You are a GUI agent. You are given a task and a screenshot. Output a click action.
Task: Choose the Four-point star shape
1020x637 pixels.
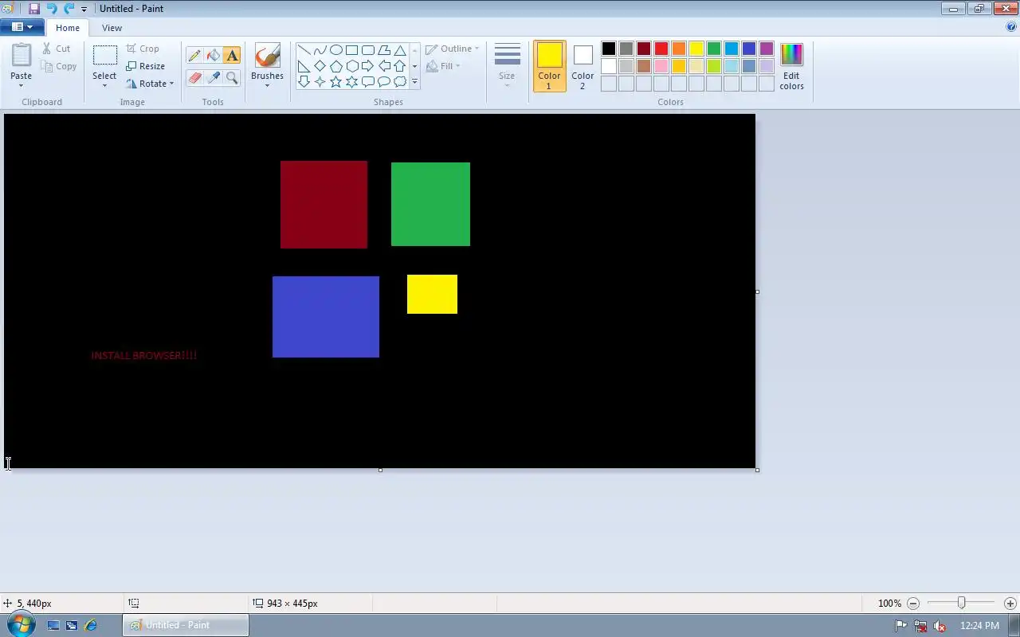click(320, 82)
